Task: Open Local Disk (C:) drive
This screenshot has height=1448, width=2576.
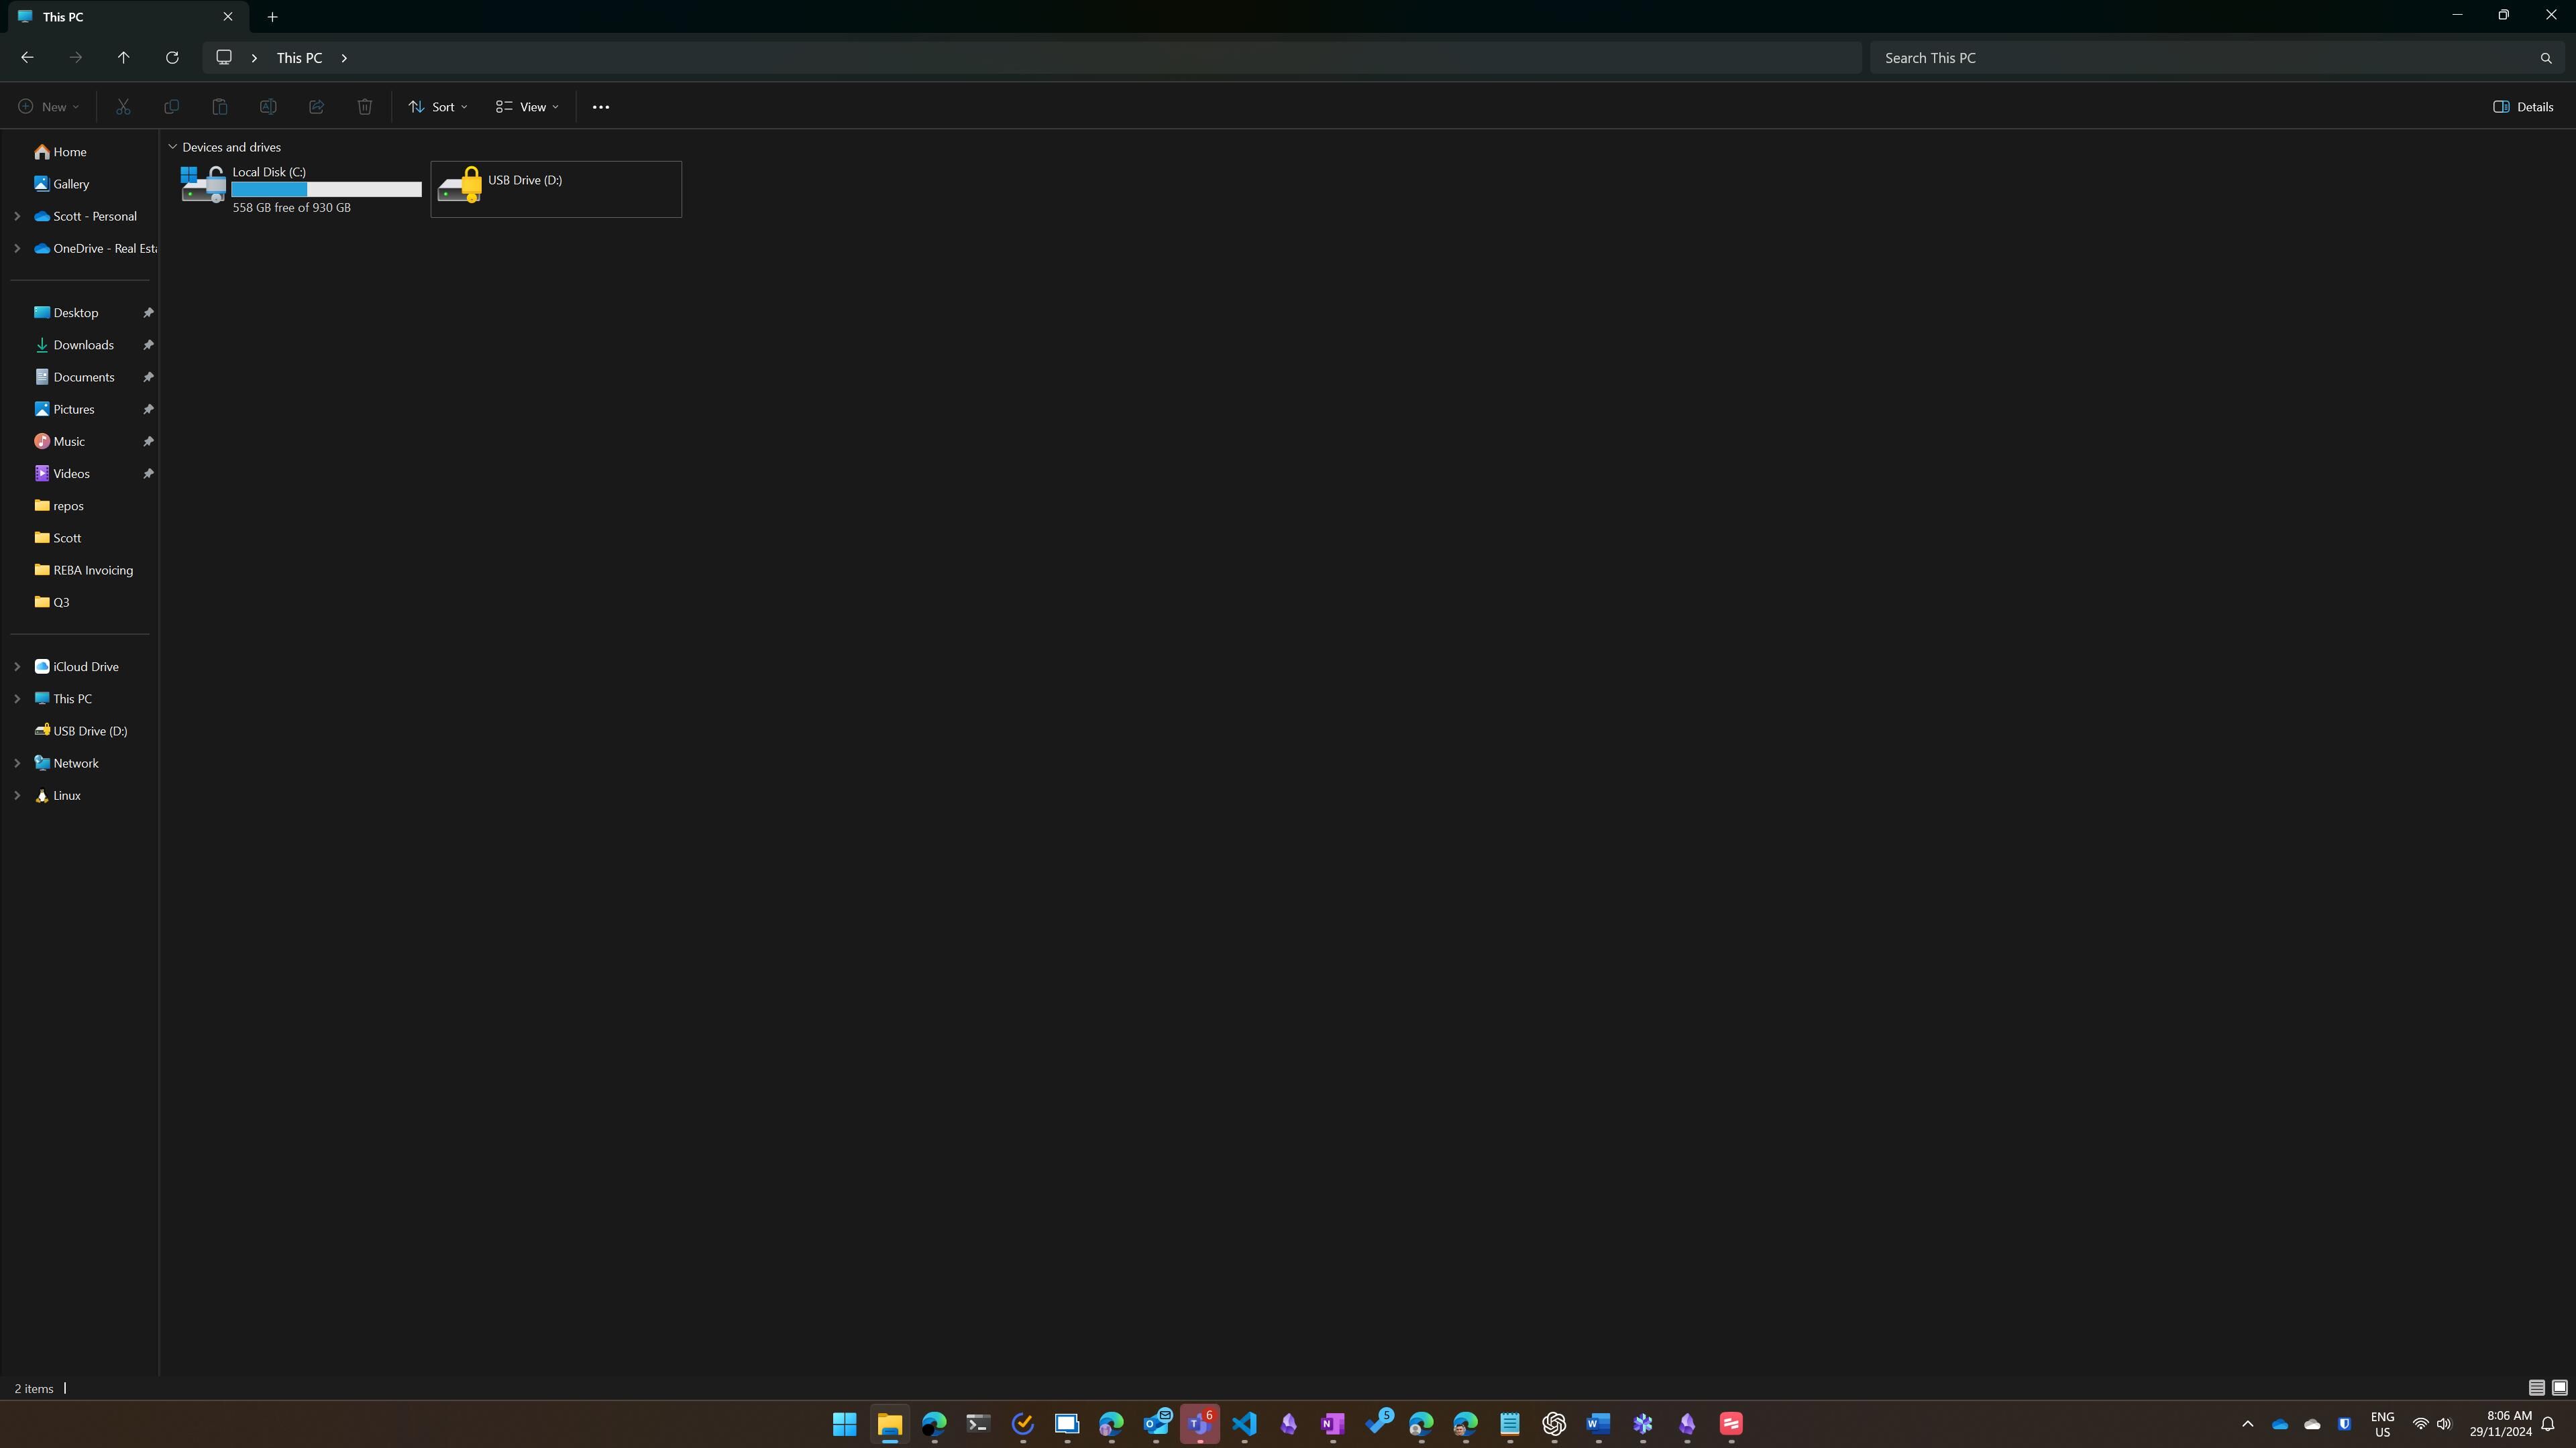Action: pyautogui.click(x=300, y=188)
